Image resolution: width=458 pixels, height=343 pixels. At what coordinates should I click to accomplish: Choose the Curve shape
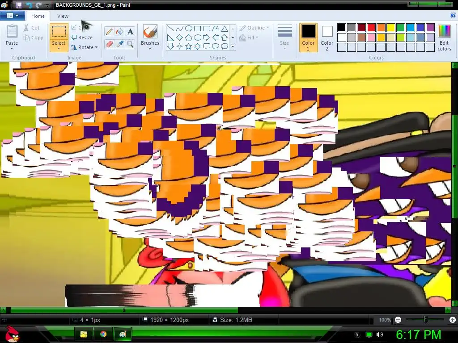(x=180, y=29)
